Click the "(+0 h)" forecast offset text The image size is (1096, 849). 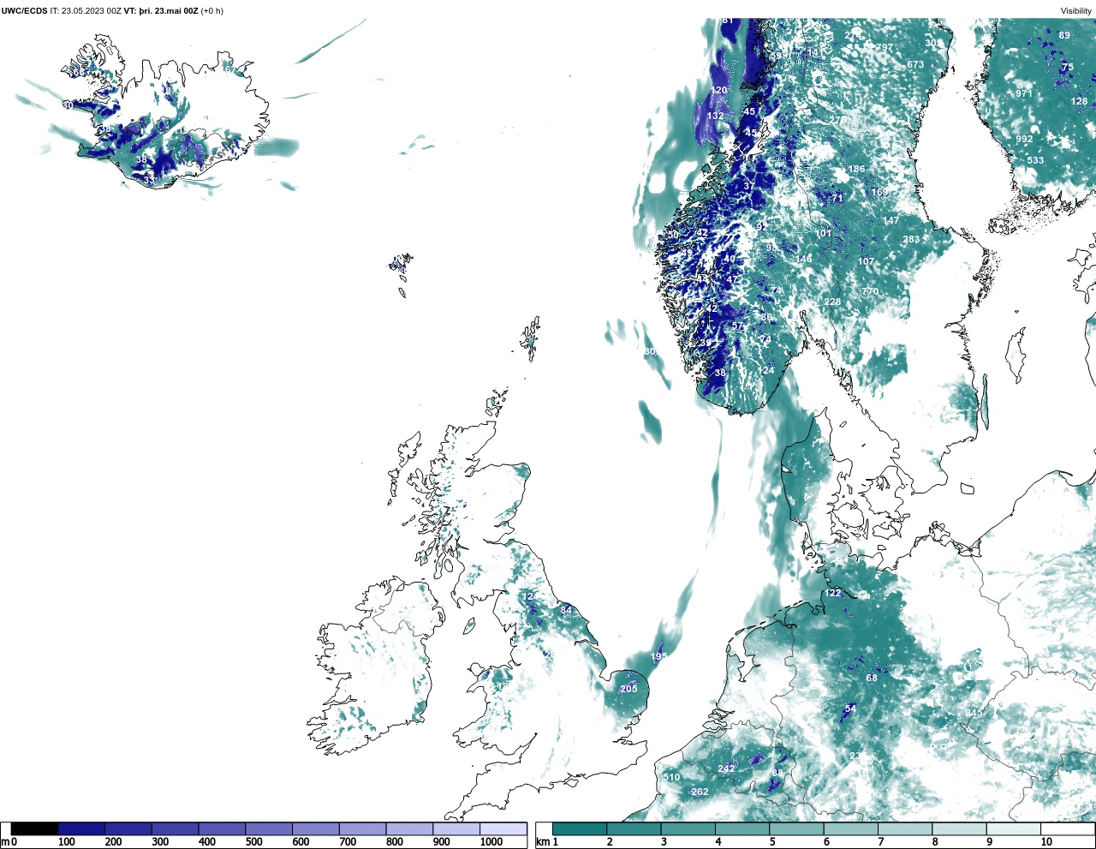click(x=212, y=11)
